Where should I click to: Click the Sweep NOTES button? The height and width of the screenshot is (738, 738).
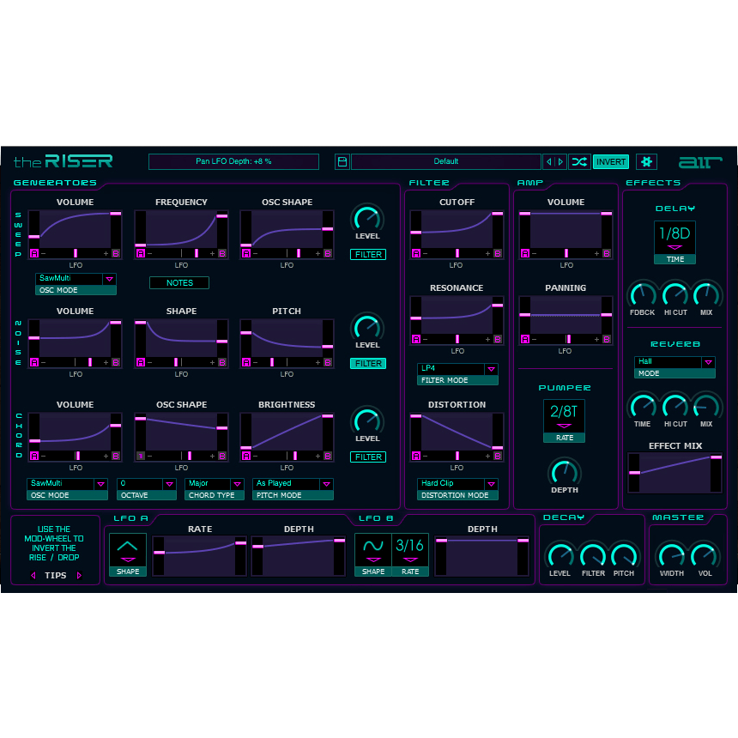point(179,283)
